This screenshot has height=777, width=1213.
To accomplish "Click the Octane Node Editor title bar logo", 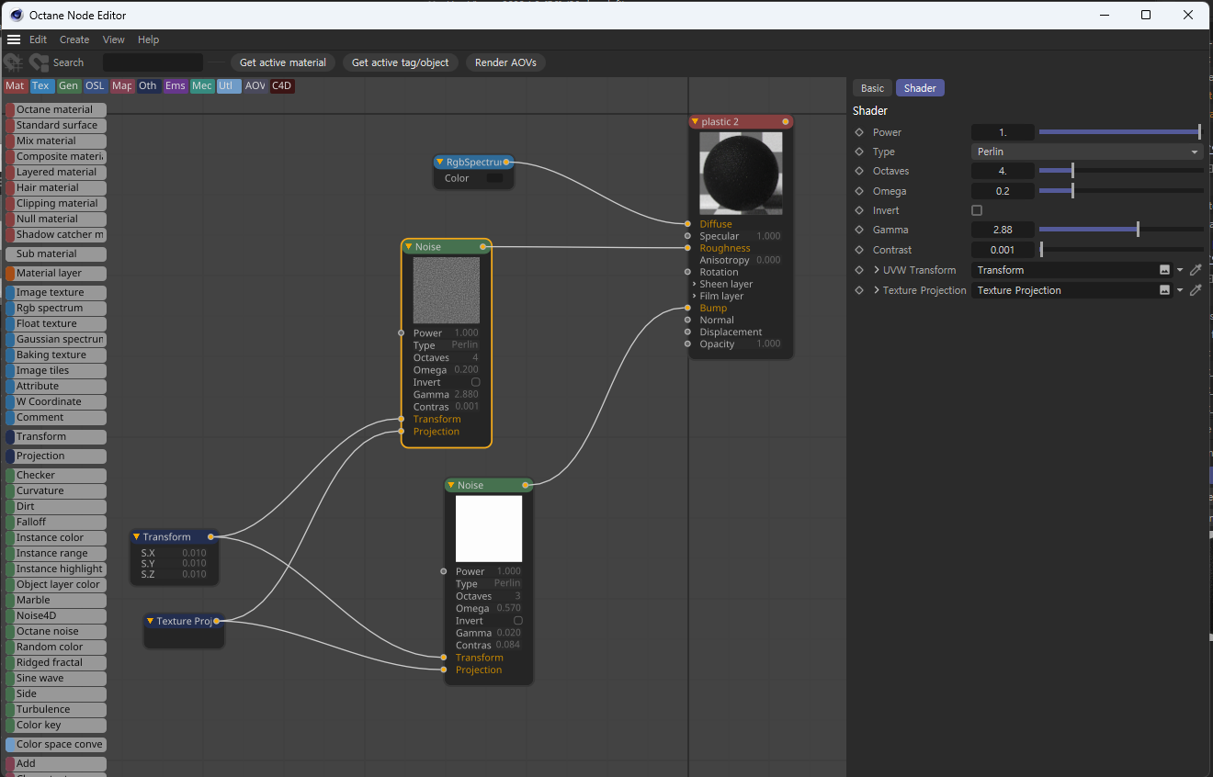I will pos(16,15).
